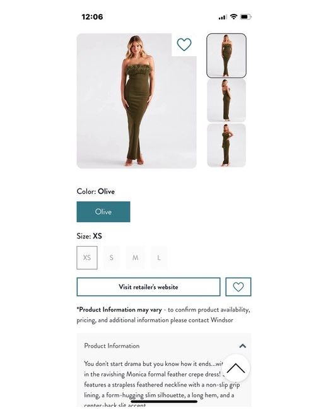
Task: Select second side-view dress thumbnail
Action: point(226,101)
